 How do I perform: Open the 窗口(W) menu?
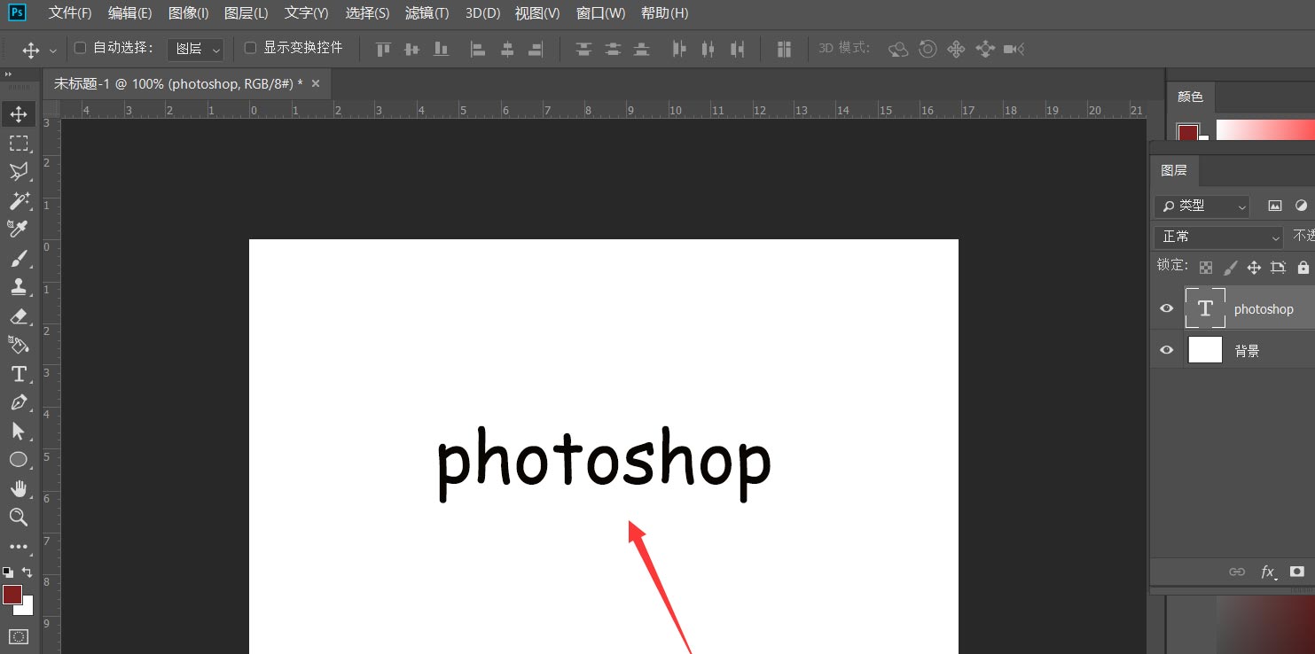click(600, 13)
